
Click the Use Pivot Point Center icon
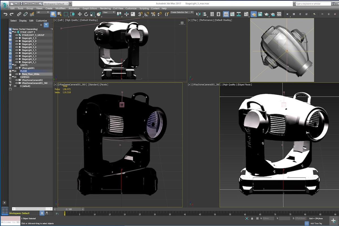pos(119,14)
